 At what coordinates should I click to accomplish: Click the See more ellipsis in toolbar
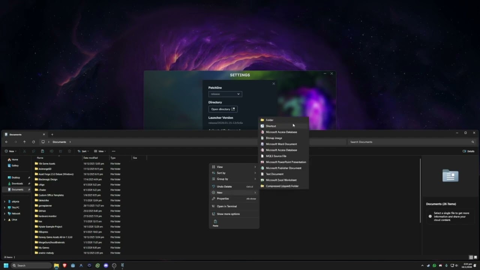tap(114, 151)
